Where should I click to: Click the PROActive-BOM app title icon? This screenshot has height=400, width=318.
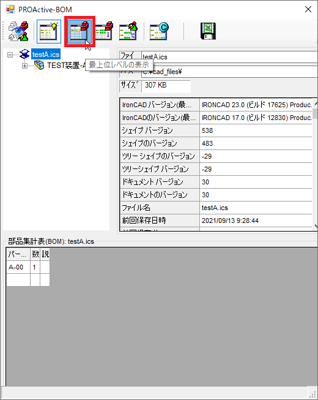point(10,9)
